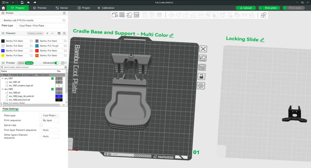Click the Redo arrow icon
Image resolution: width=311 pixels, height=168 pixels.
tap(35, 2)
